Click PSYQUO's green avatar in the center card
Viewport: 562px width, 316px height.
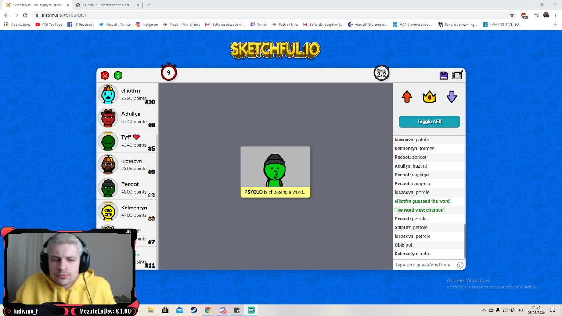(x=275, y=169)
